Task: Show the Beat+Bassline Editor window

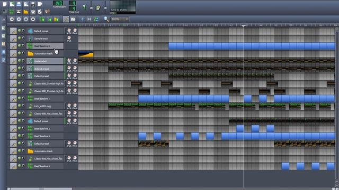Action: 12,12
